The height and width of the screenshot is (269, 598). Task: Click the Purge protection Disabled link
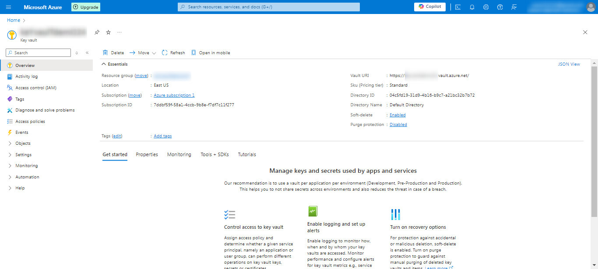pos(398,125)
